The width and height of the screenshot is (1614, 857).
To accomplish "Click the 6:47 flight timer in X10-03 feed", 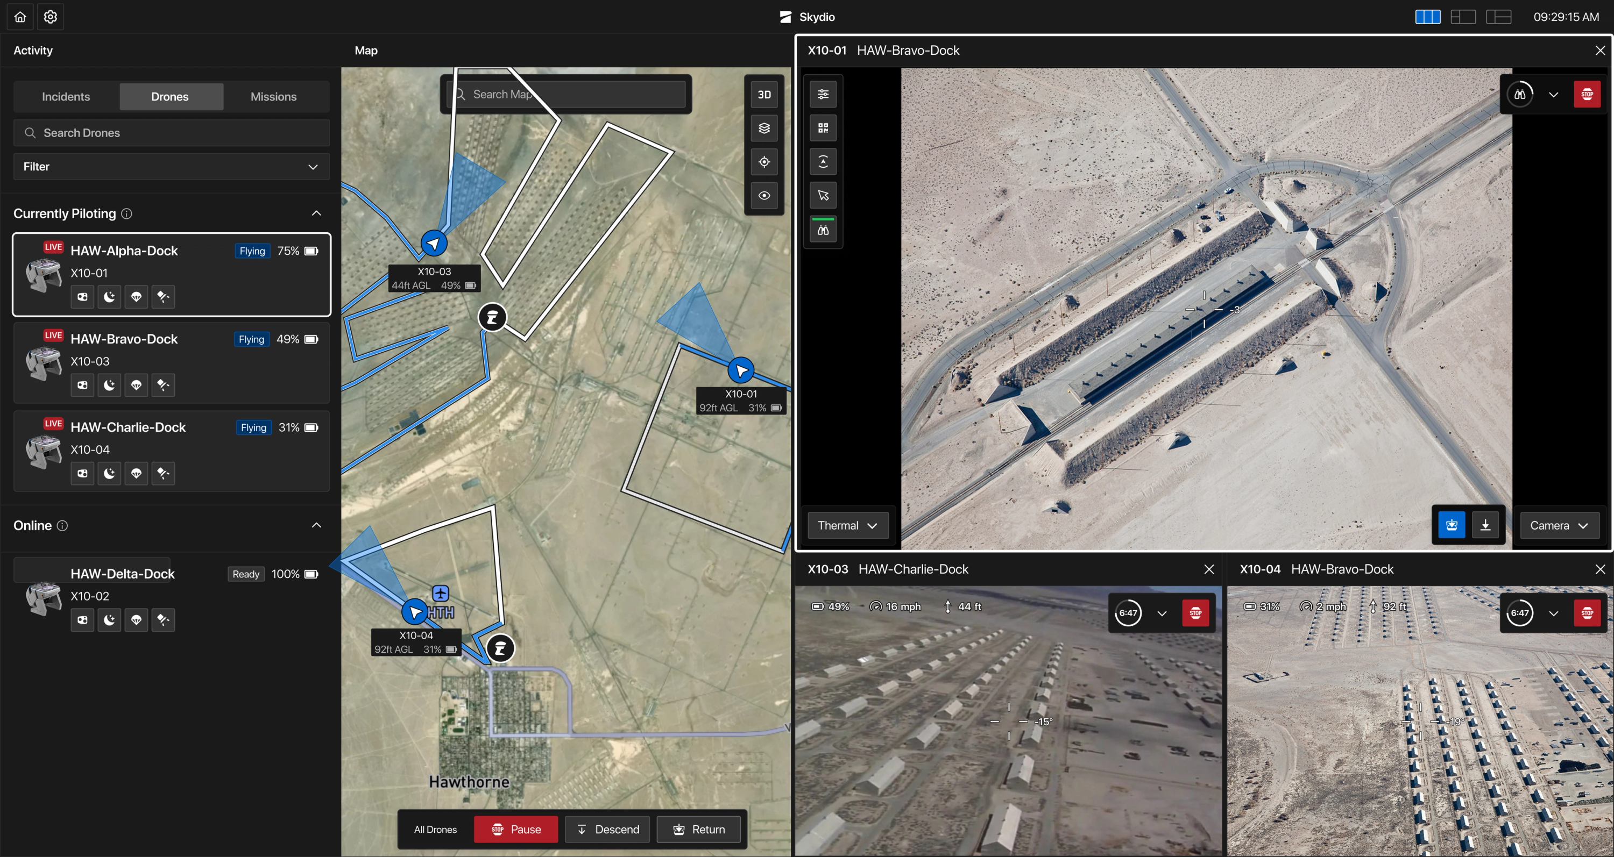I will [1128, 613].
